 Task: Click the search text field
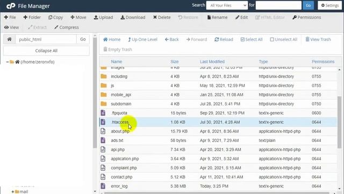[x=278, y=5]
